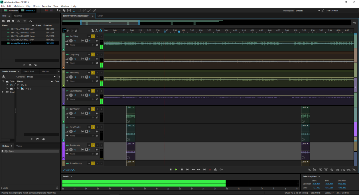
Task: Switch to the Effects Rack tab
Action: pos(29,72)
